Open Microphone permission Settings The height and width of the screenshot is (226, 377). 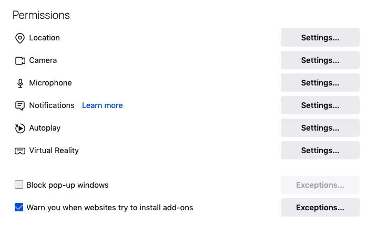coord(320,83)
